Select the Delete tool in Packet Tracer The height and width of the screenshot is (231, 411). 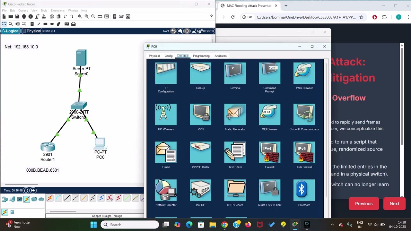(x=17, y=24)
